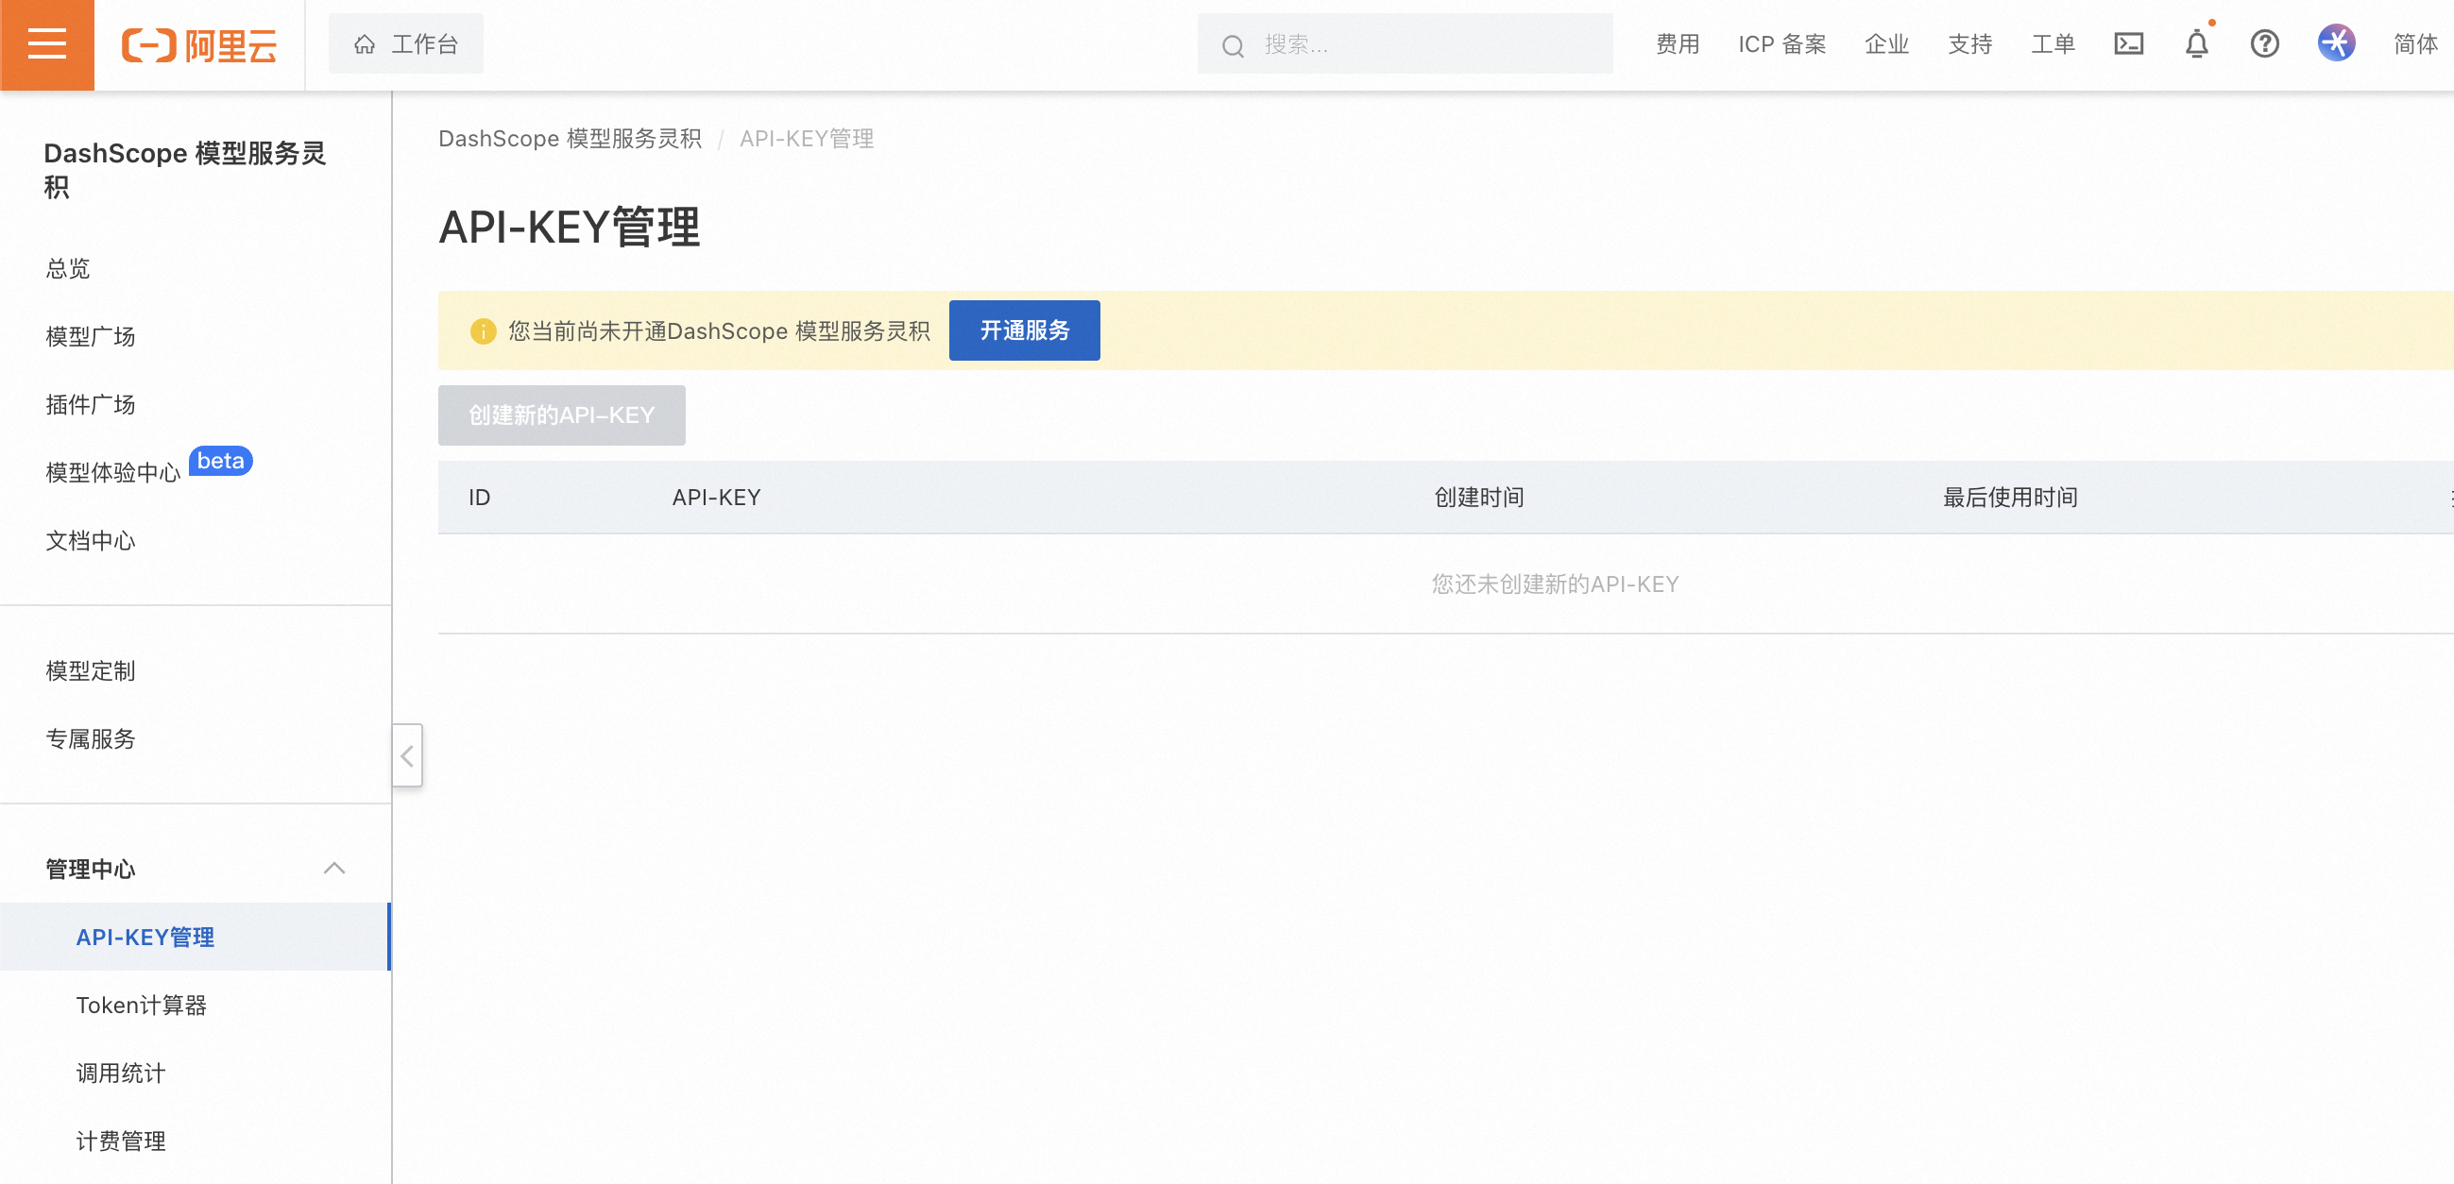
Task: Click the info icon in the yellow banner
Action: click(484, 330)
